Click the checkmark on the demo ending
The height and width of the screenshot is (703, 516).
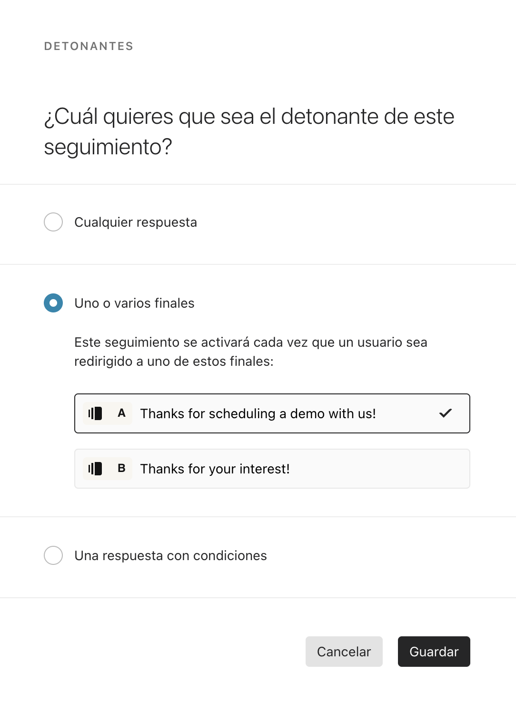coord(446,413)
